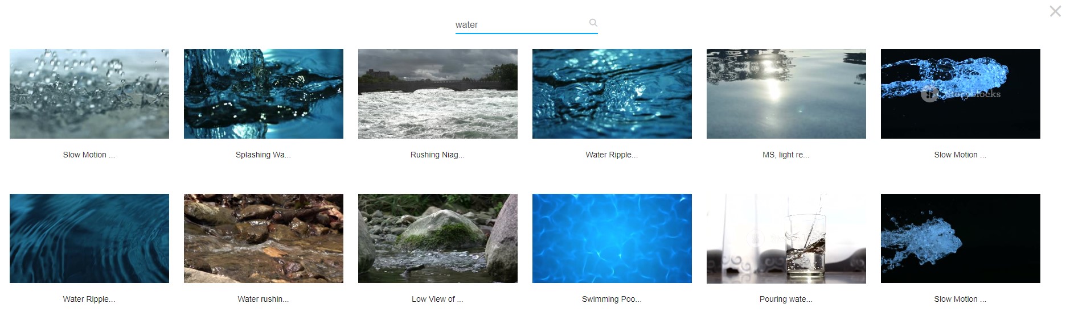Image resolution: width=1066 pixels, height=316 pixels.
Task: Select the Water rushin... rocky stream thumbnail
Action: click(x=264, y=239)
